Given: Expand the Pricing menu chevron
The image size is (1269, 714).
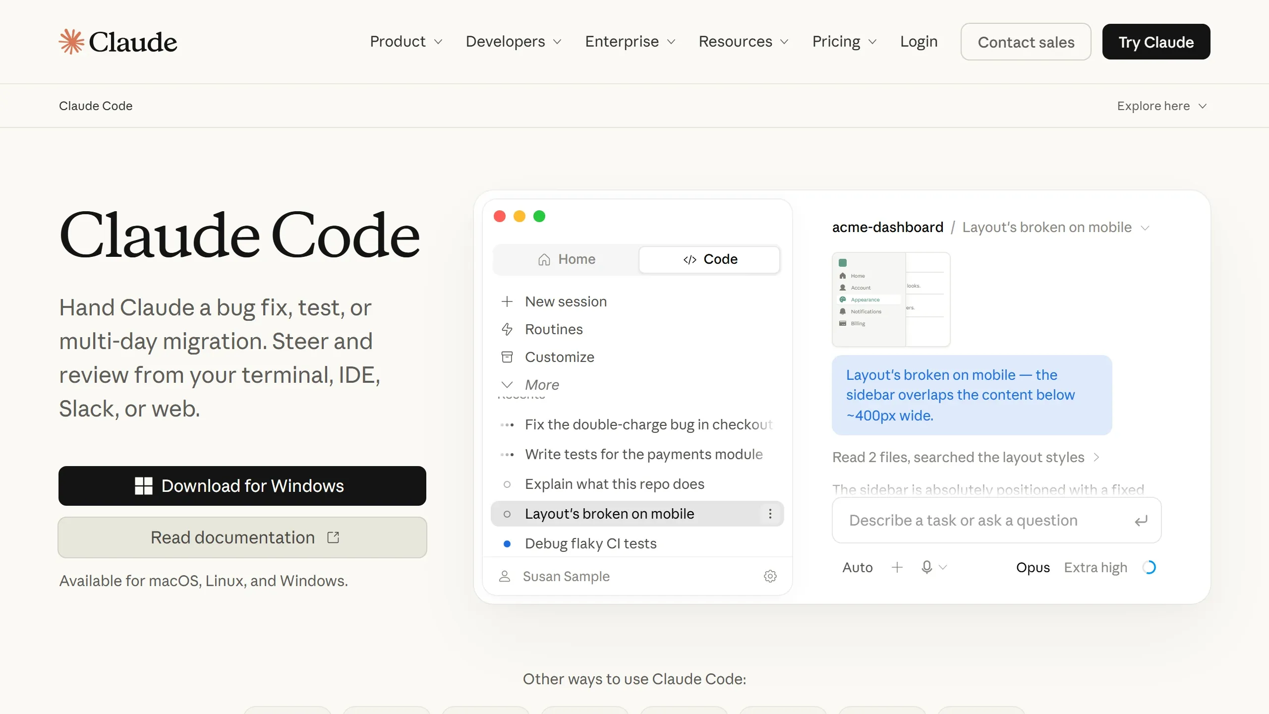Looking at the screenshot, I should [872, 42].
